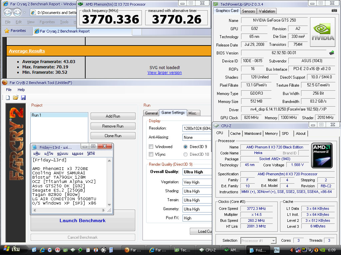Image resolution: width=341 pixels, height=255 pixels.
Task: Click the BIOS save chip icon in GPU-Z
Action: [x=332, y=53]
